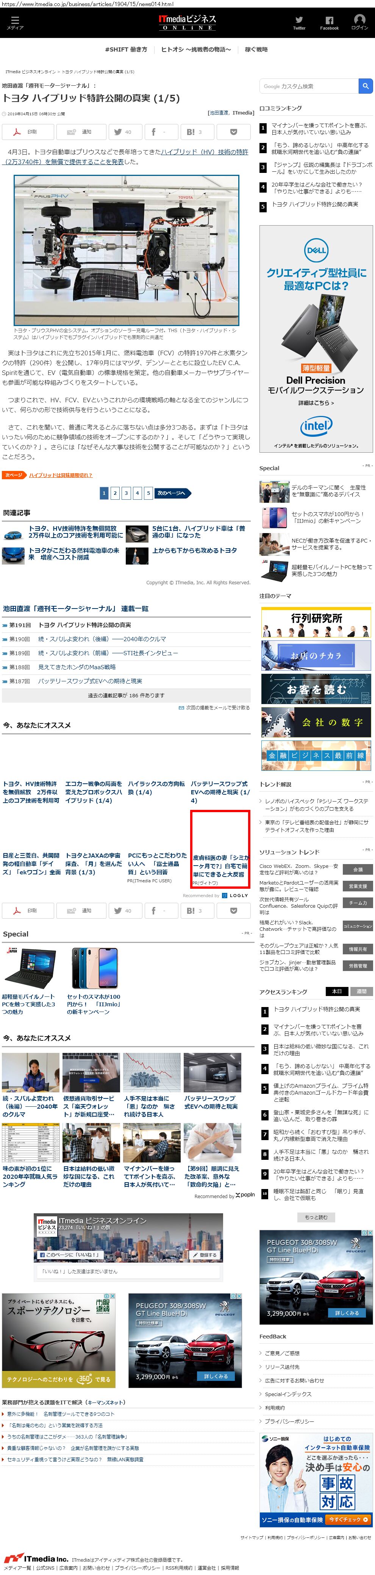Image resolution: width=375 pixels, height=1575 pixels.
Task: Open the #SHIFT 働き方 menu item
Action: (126, 50)
